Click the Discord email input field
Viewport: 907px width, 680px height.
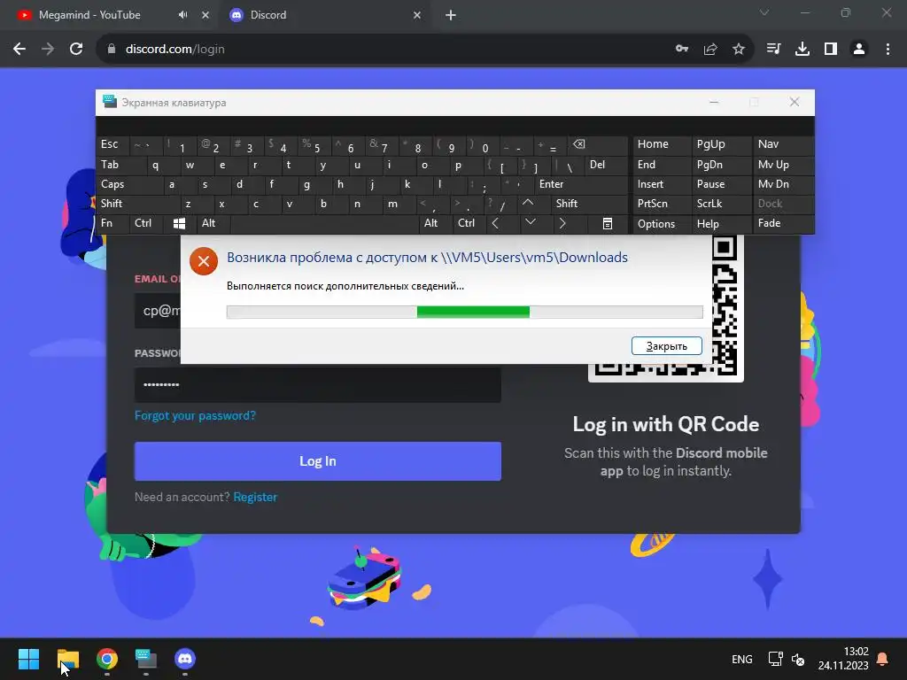pyautogui.click(x=158, y=311)
